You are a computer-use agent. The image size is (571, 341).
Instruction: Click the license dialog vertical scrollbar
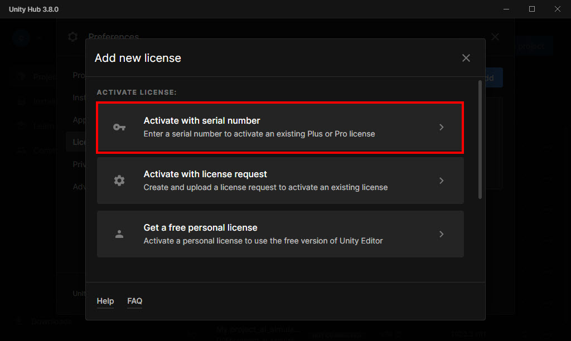coord(480,139)
